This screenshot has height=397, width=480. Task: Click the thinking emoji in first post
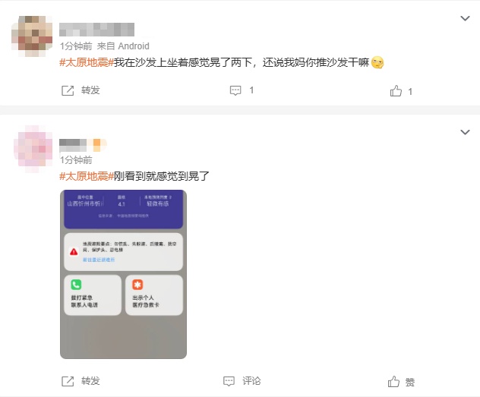click(x=377, y=63)
